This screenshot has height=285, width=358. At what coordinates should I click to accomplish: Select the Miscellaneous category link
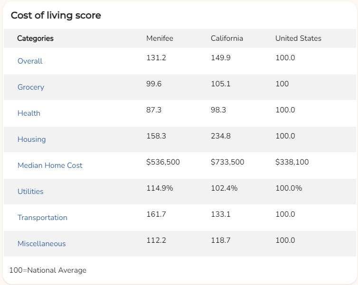(42, 244)
